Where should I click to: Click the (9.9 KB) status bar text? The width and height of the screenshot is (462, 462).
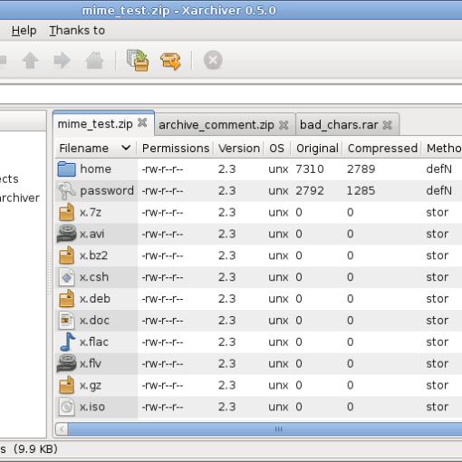pos(35,449)
